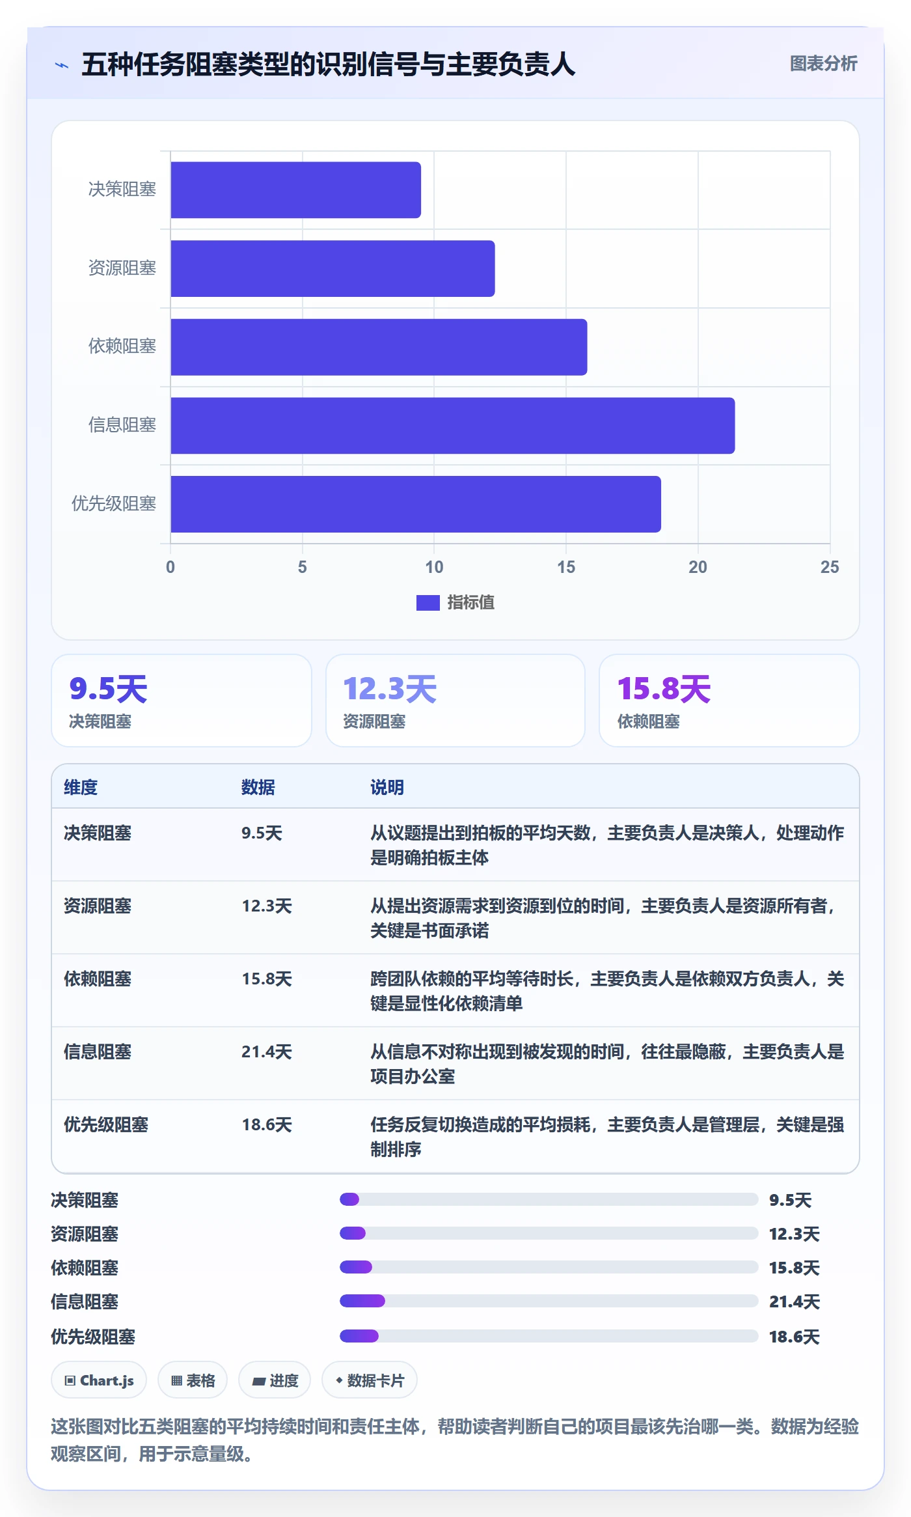Toggle the 指标值 legend color swatch

[x=428, y=603]
